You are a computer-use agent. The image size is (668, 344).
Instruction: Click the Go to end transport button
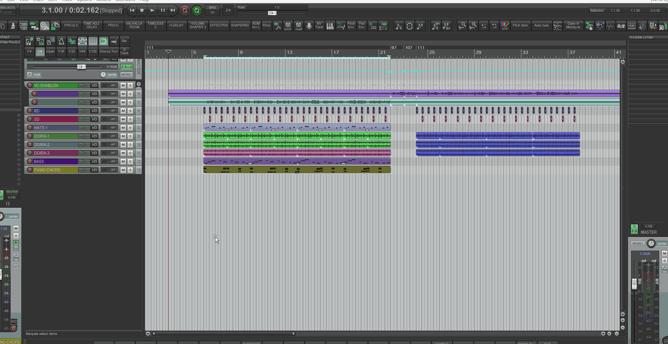click(x=172, y=11)
